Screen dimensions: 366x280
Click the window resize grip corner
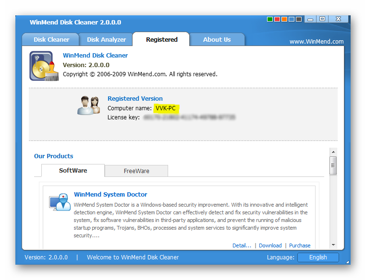click(x=348, y=262)
